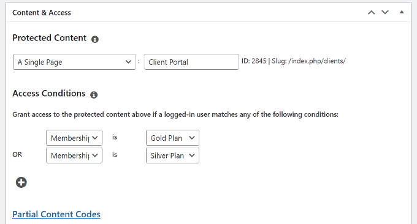The width and height of the screenshot is (417, 224).
Task: Click the Content & Access panel title
Action: [x=42, y=13]
